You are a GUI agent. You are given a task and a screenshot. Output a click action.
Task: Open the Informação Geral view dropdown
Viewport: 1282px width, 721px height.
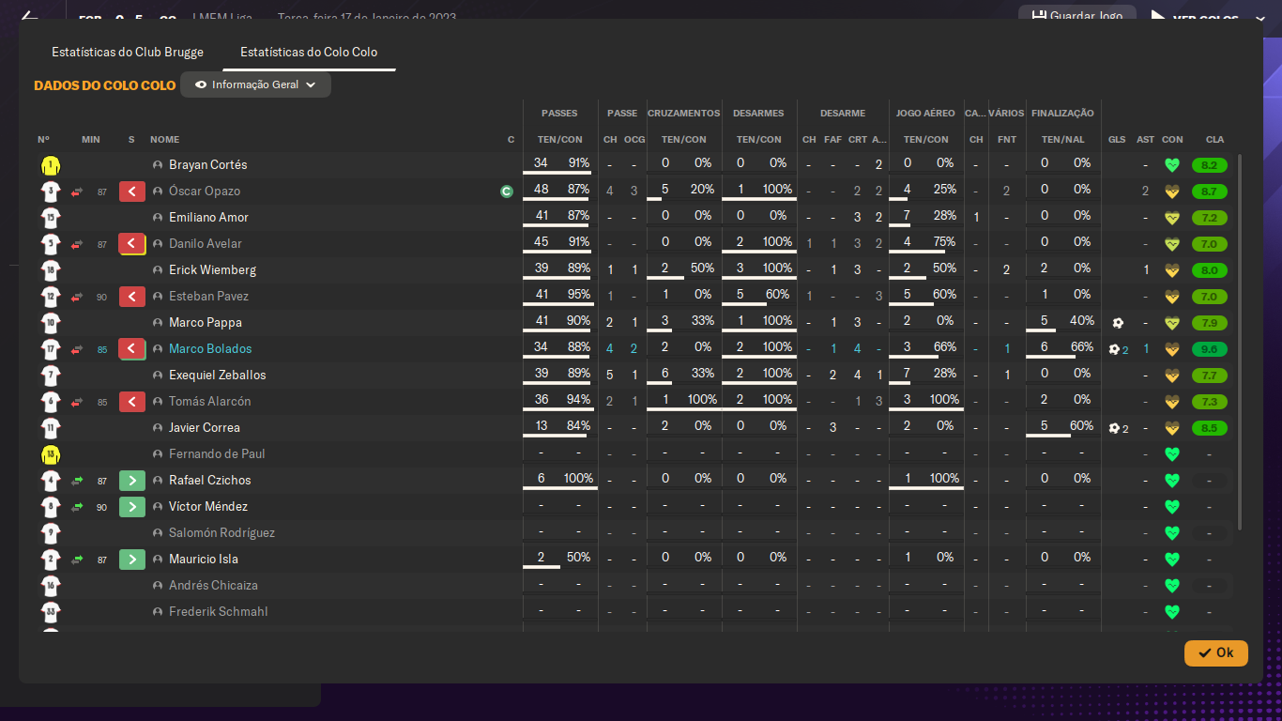tap(255, 84)
